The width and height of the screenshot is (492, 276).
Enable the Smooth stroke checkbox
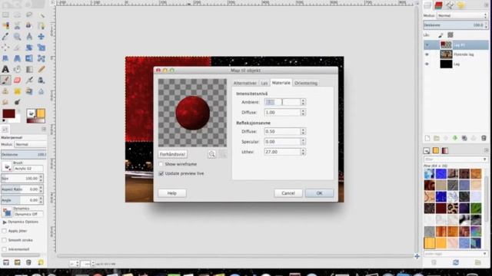(4, 240)
